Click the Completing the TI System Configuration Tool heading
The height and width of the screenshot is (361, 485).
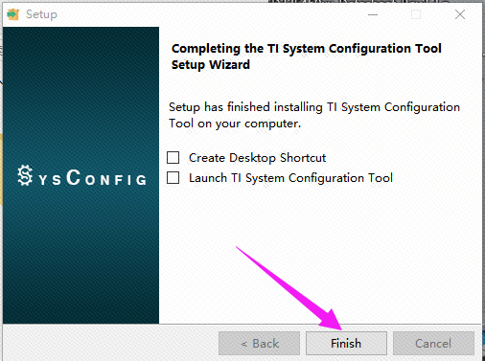tap(307, 49)
